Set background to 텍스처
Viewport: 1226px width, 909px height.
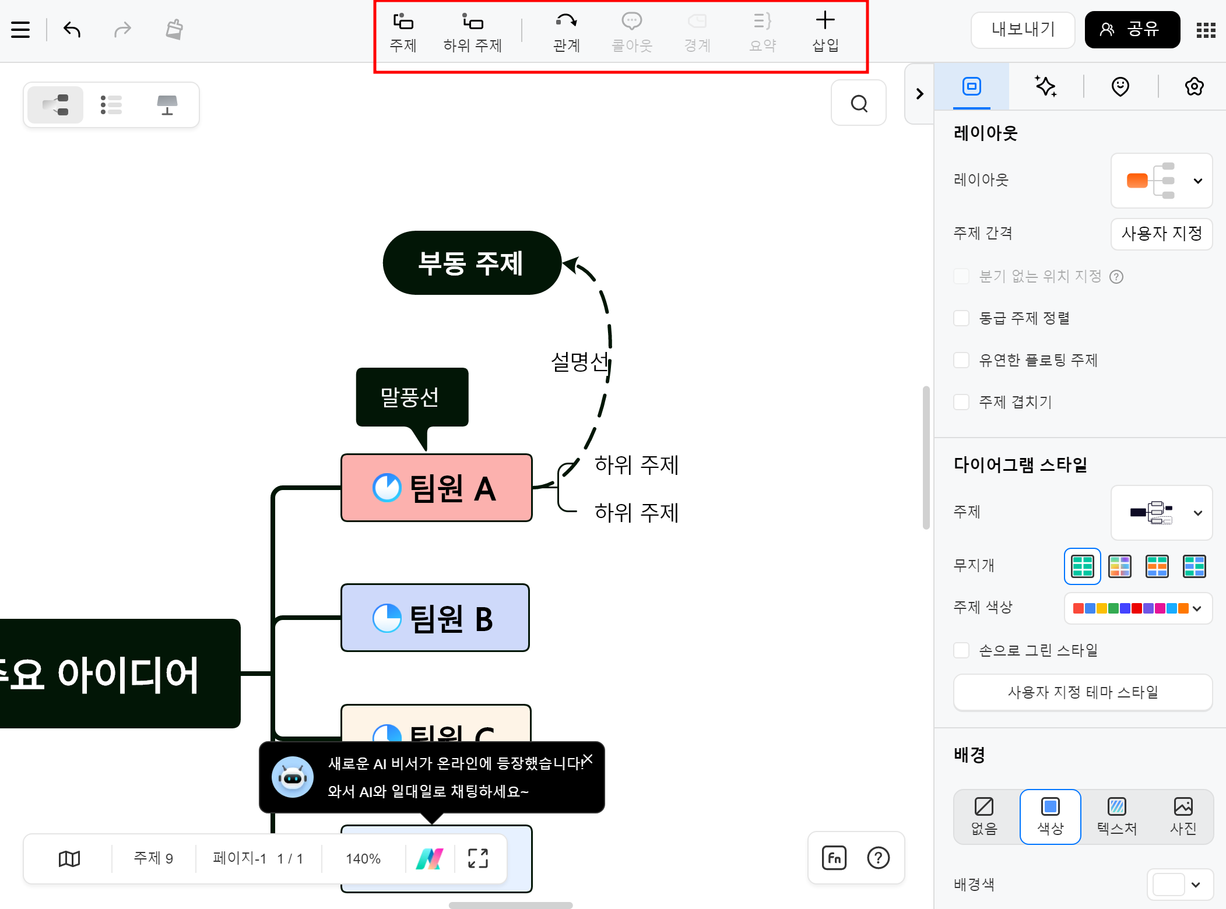[1117, 816]
